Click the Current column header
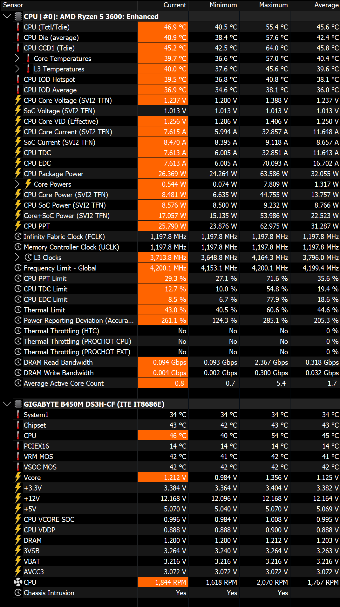 (174, 5)
